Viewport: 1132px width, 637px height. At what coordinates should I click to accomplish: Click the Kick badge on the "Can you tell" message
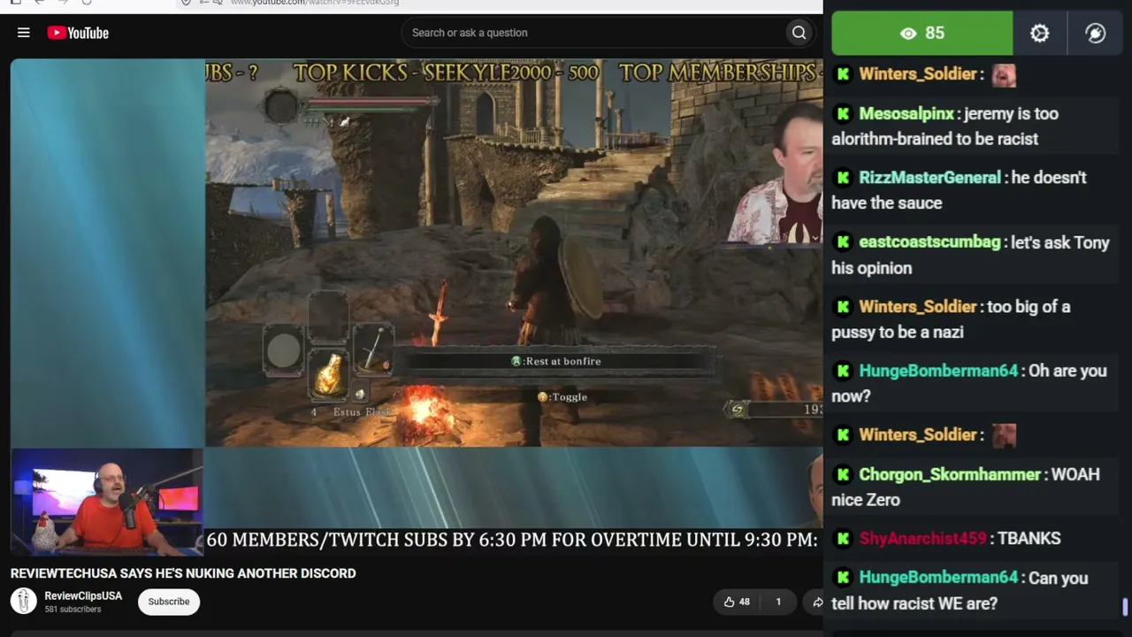click(x=843, y=578)
